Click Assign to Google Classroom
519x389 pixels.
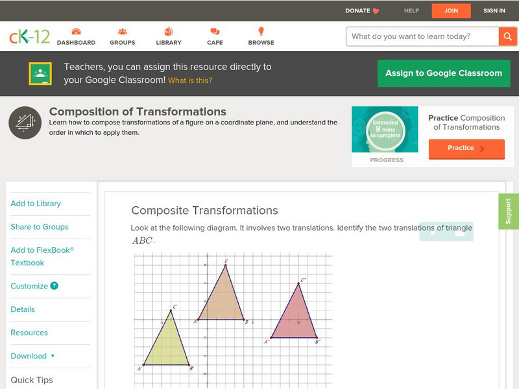(x=444, y=73)
